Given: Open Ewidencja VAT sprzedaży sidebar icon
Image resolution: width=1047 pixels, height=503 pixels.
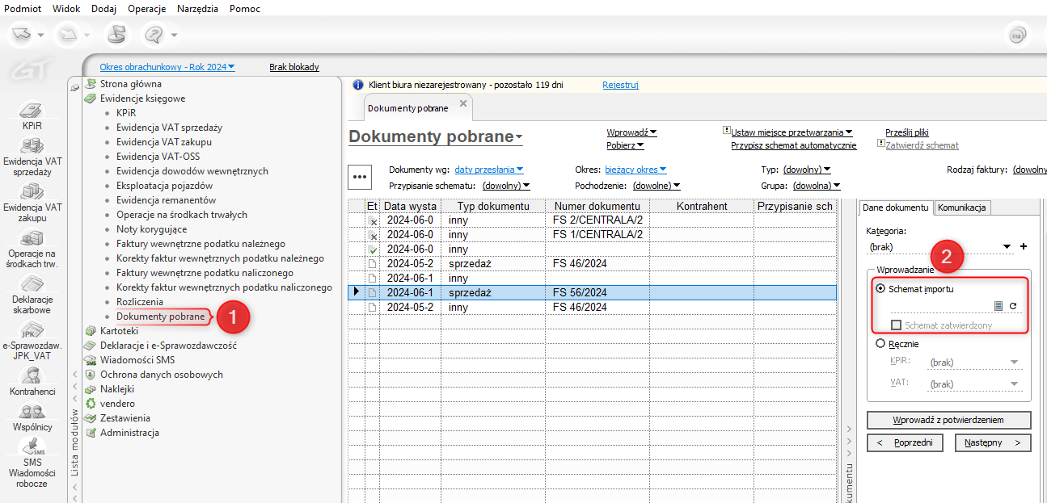Looking at the screenshot, I should click(x=32, y=147).
